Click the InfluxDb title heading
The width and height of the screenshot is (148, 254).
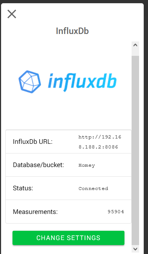(x=72, y=31)
